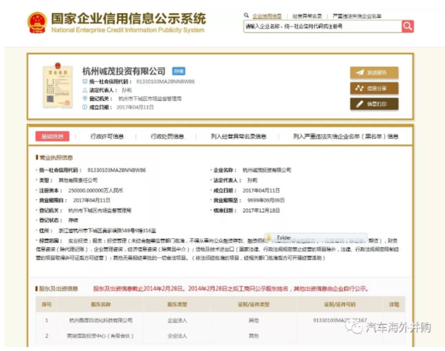Click the legal representative person icon

[x=85, y=90]
